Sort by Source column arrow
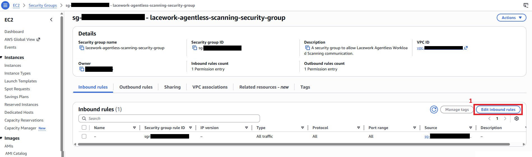This screenshot has height=157, width=532. [x=471, y=128]
